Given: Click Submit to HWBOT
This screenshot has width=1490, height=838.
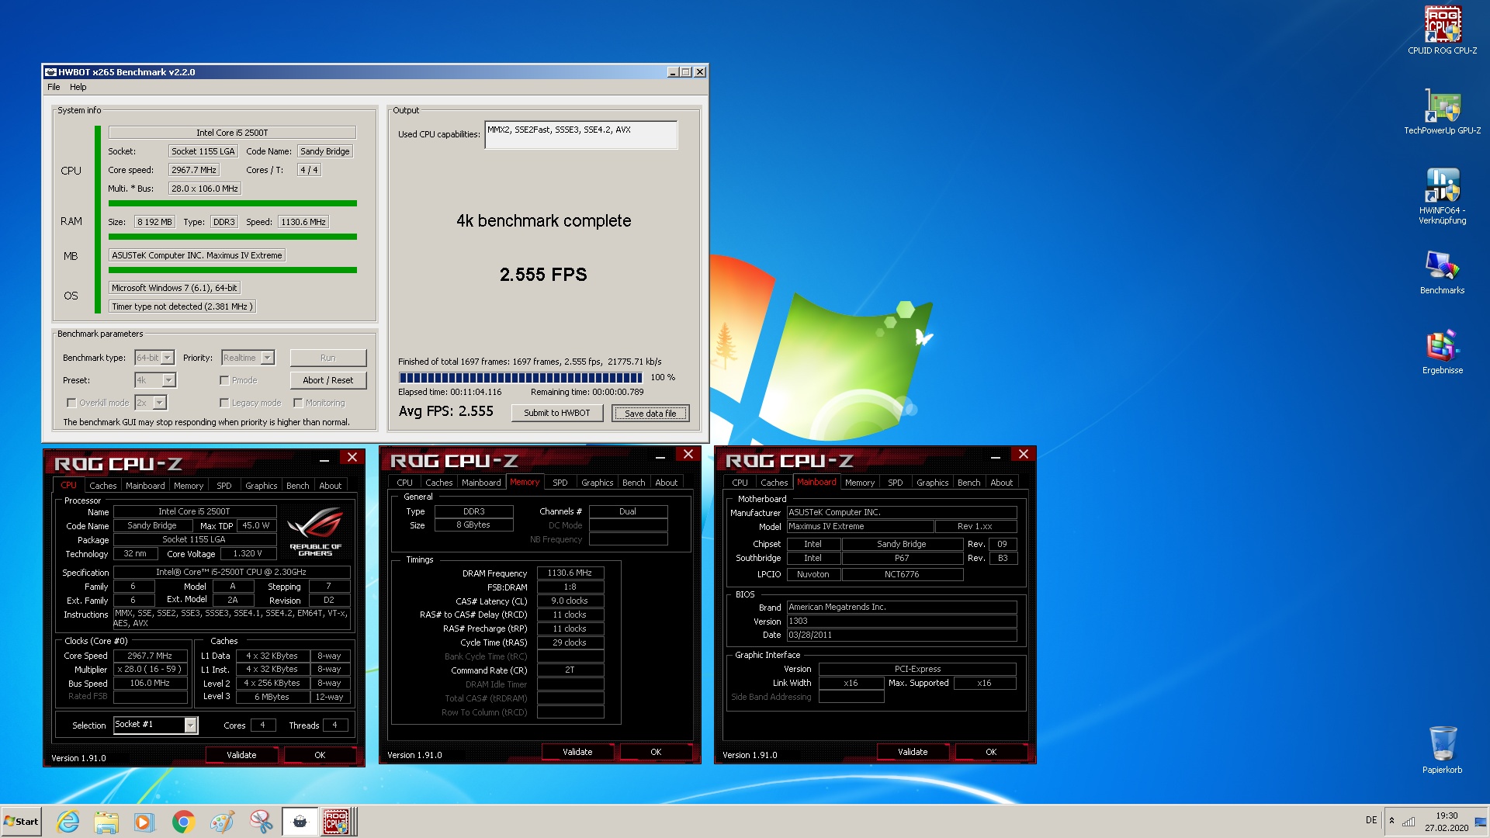Looking at the screenshot, I should pyautogui.click(x=556, y=413).
